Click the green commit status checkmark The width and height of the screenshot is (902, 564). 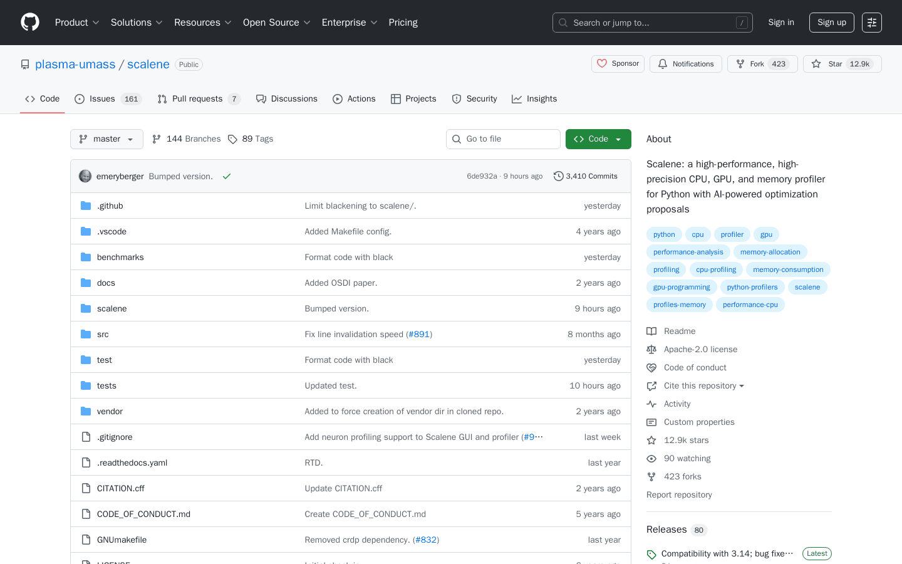(x=227, y=176)
